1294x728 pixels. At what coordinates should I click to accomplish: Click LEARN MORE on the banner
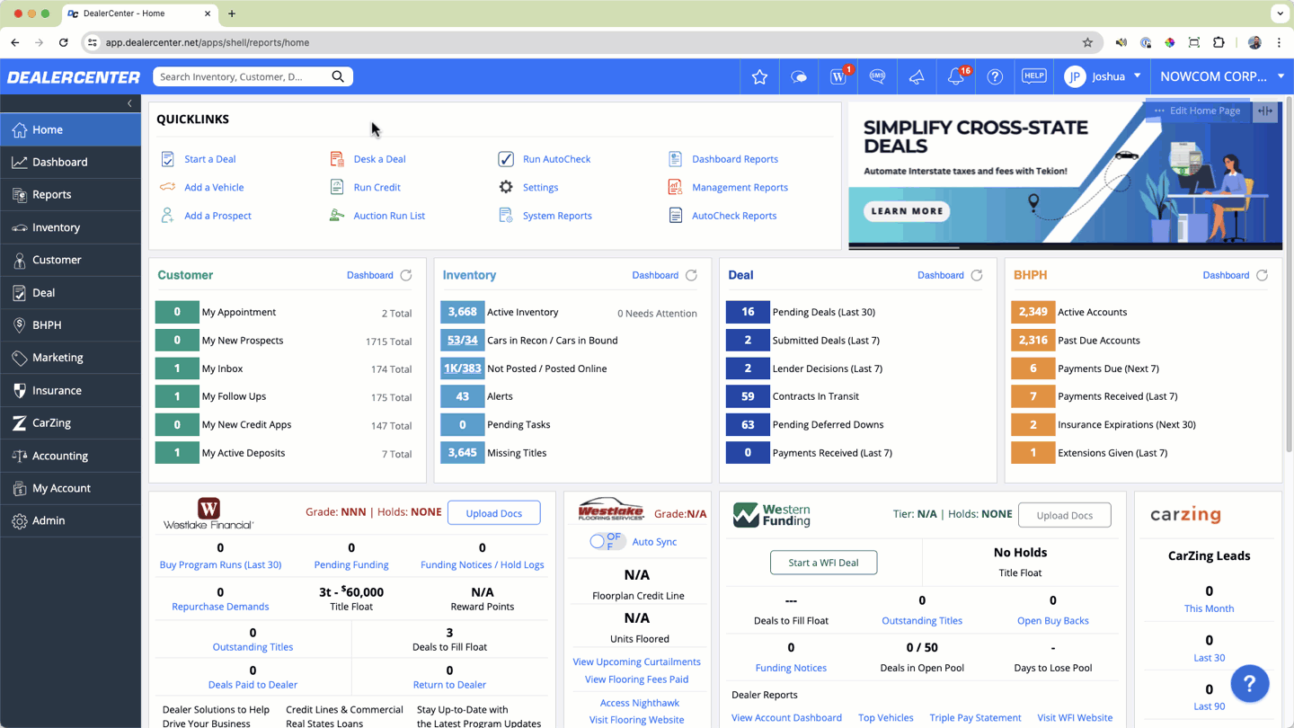click(907, 211)
